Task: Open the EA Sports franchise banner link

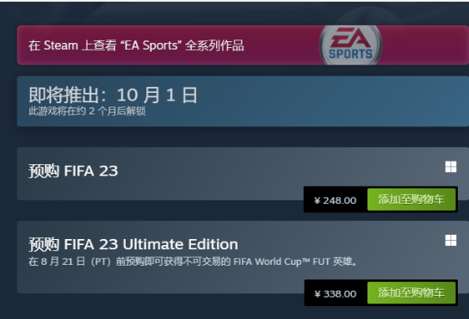Action: point(243,45)
